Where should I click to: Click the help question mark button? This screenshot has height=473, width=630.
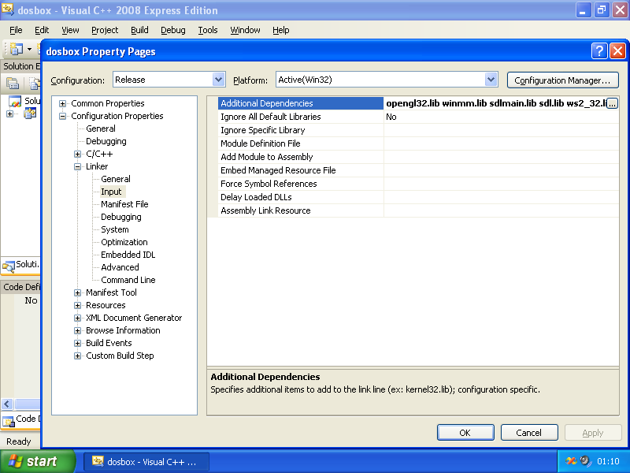(599, 51)
